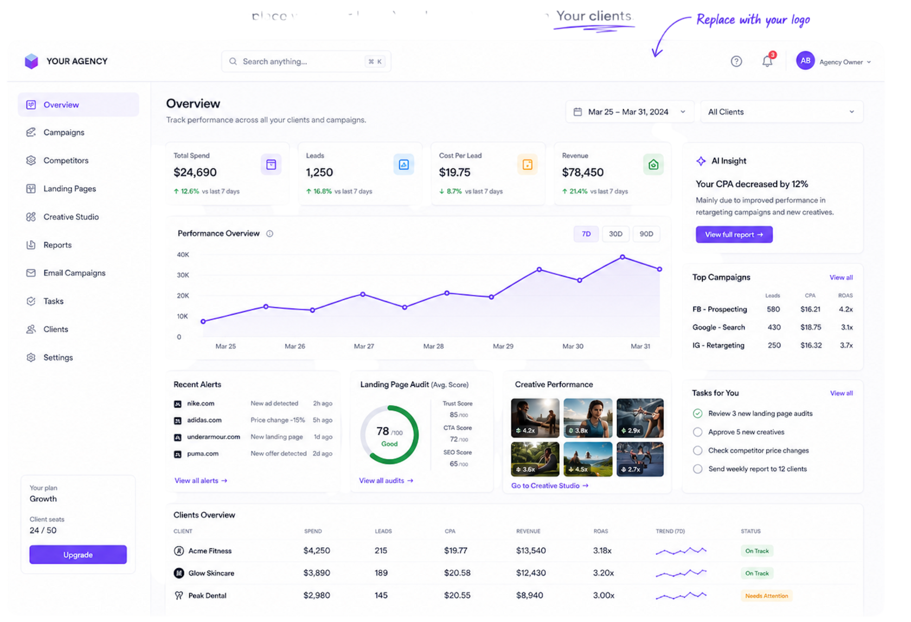The image size is (911, 622).
Task: Follow the View all audits link
Action: 386,481
